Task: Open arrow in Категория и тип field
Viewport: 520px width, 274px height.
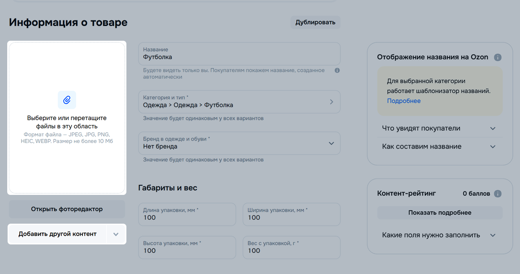Action: pos(331,102)
